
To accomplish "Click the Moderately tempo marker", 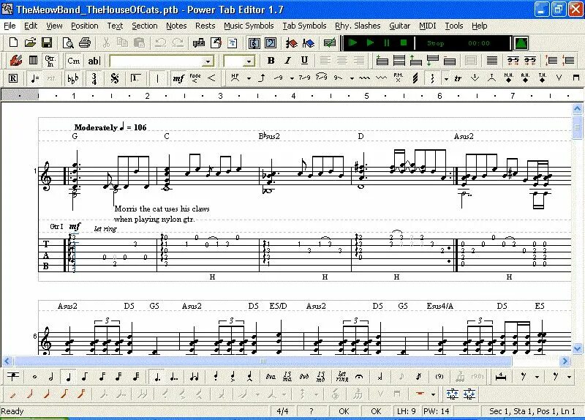I will [110, 127].
